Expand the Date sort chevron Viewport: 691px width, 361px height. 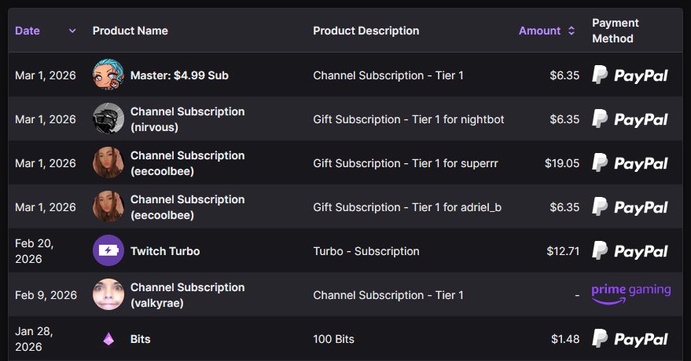pos(72,31)
